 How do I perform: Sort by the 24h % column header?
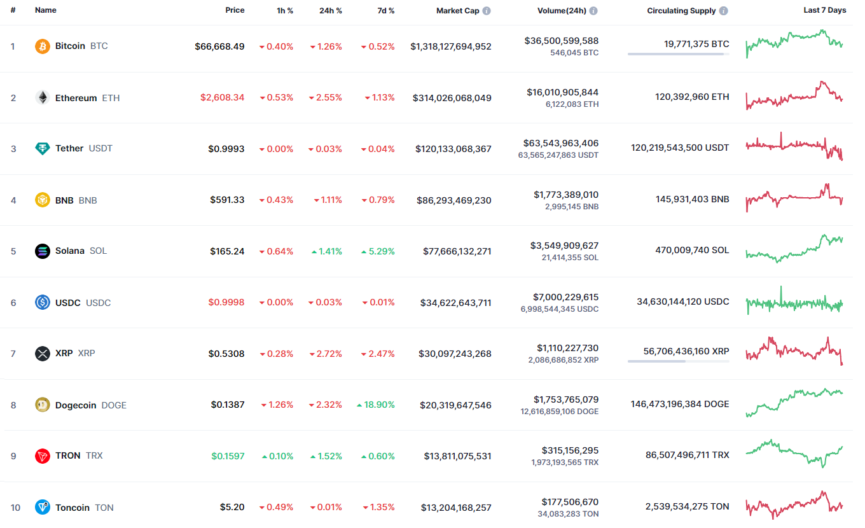[x=330, y=11]
